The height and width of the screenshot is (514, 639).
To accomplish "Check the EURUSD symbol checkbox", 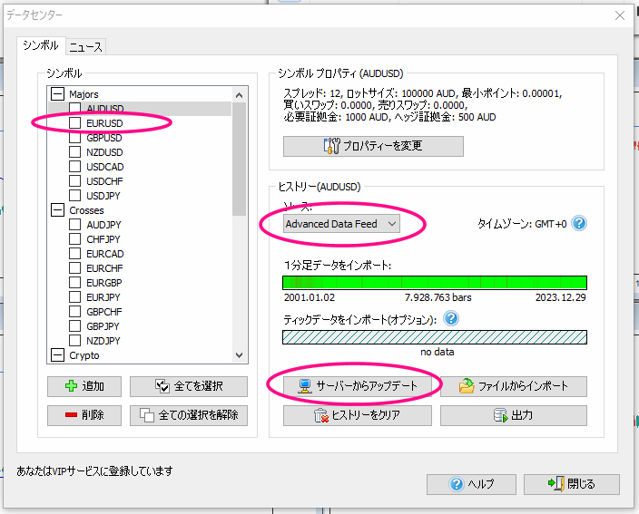I will coord(74,123).
